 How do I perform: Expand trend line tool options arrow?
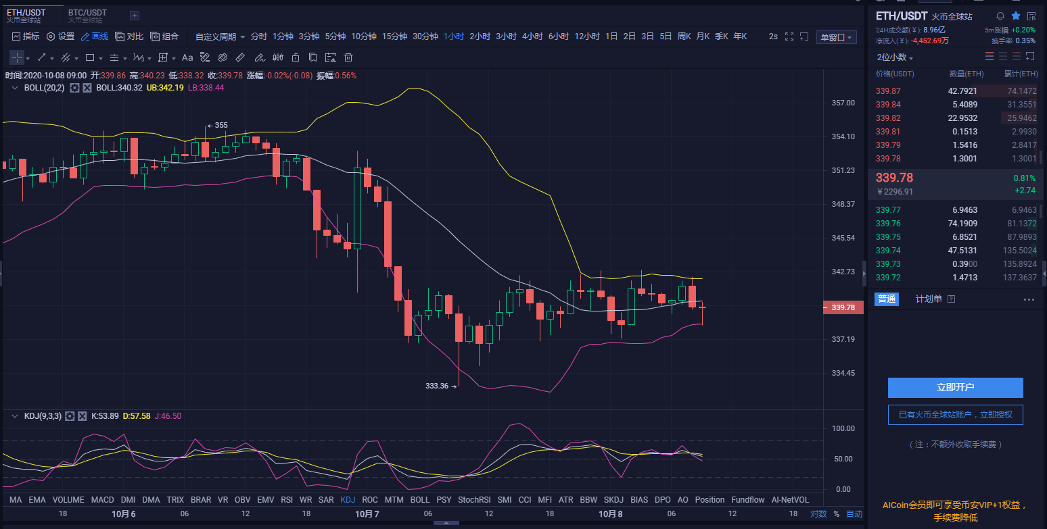(52, 58)
